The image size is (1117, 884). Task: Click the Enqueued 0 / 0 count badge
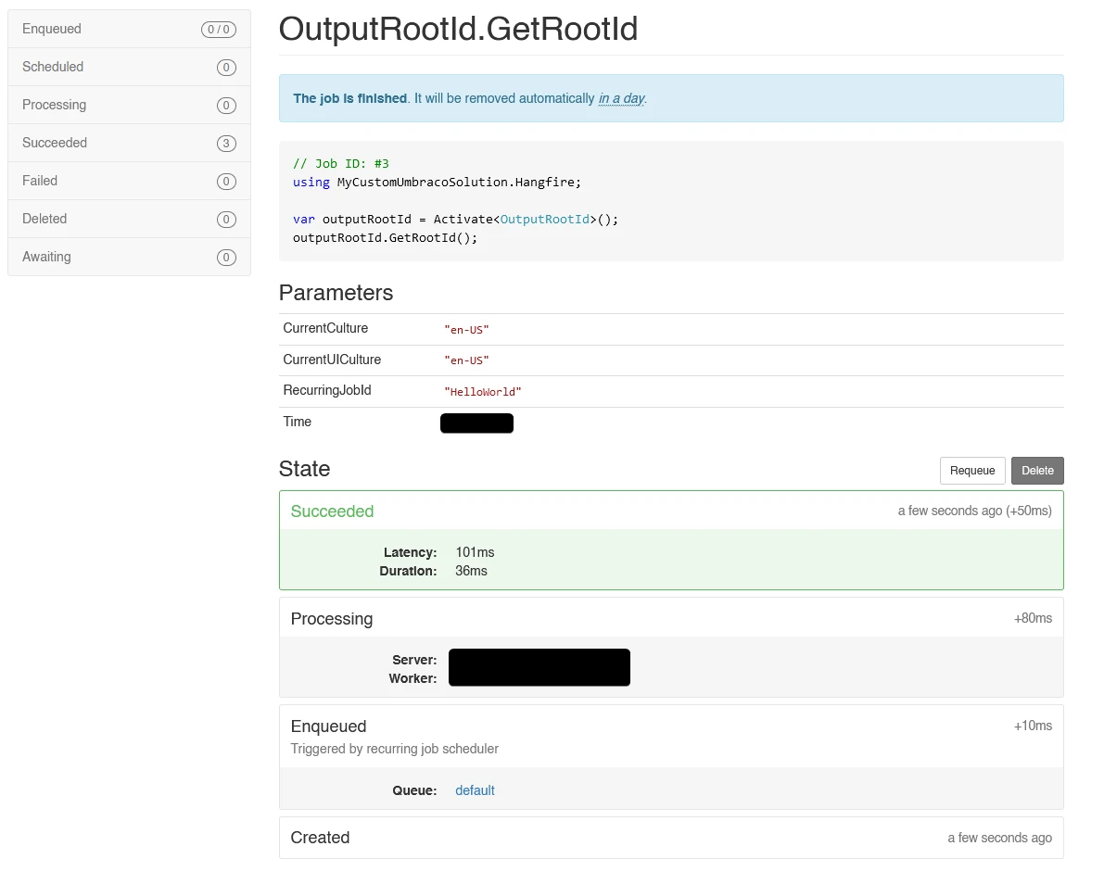tap(218, 30)
